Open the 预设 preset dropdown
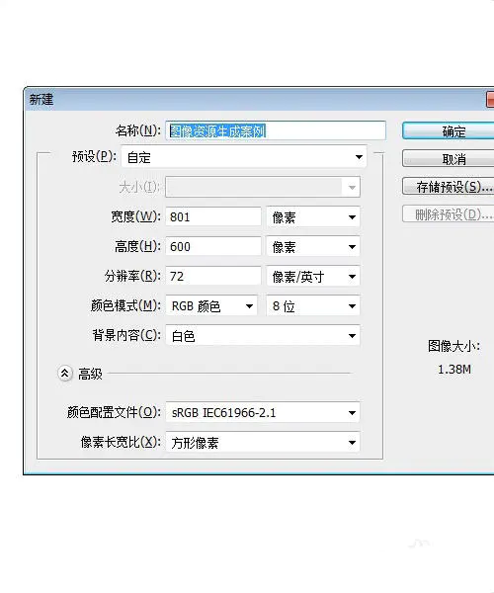Screen dimensions: 494x593 pyautogui.click(x=244, y=157)
